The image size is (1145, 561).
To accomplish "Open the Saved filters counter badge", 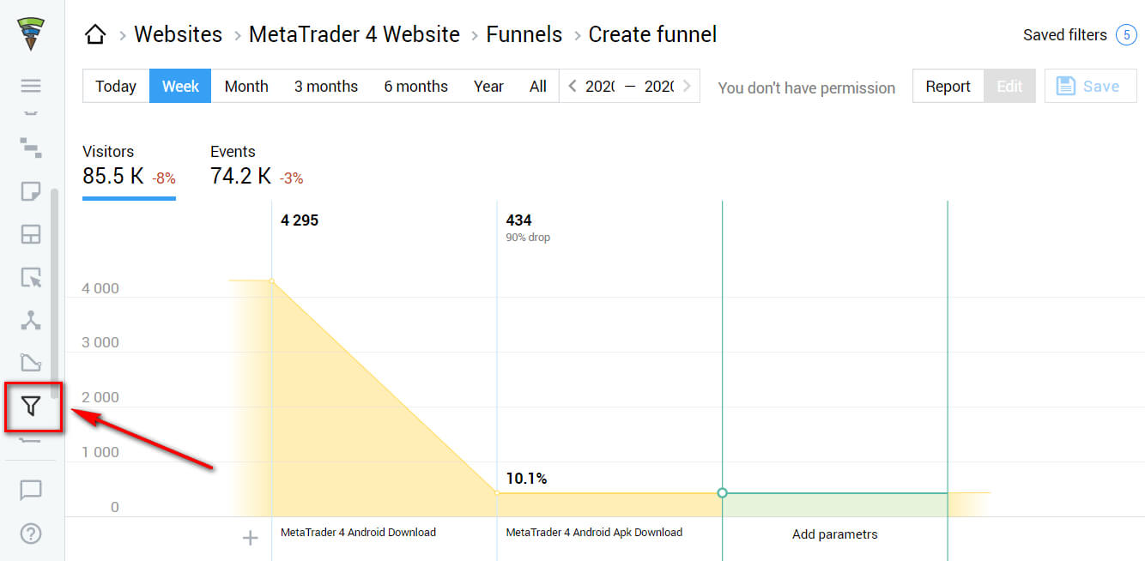I will click(1125, 35).
